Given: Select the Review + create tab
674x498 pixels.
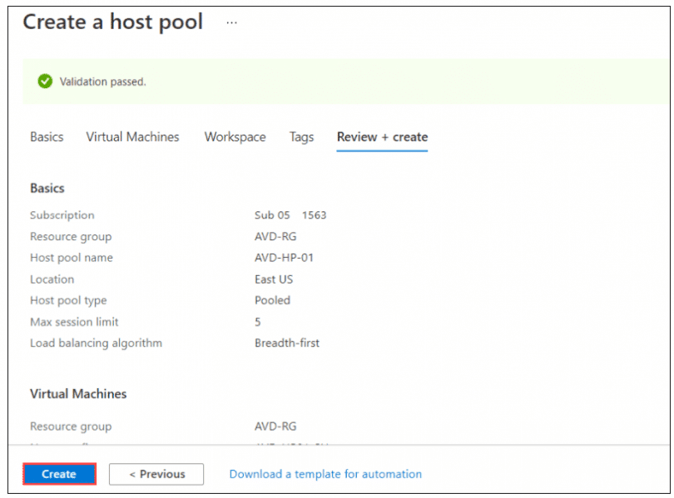Looking at the screenshot, I should (x=381, y=137).
